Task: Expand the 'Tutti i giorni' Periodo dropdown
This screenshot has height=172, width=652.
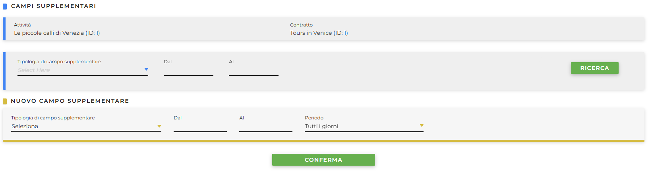Action: (x=361, y=127)
